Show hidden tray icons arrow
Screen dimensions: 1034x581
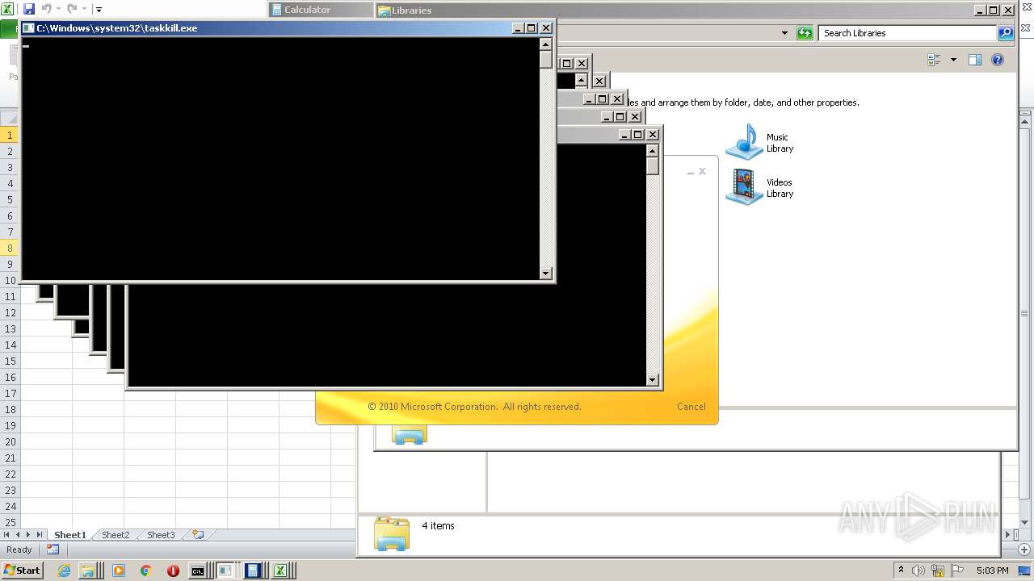pos(902,571)
